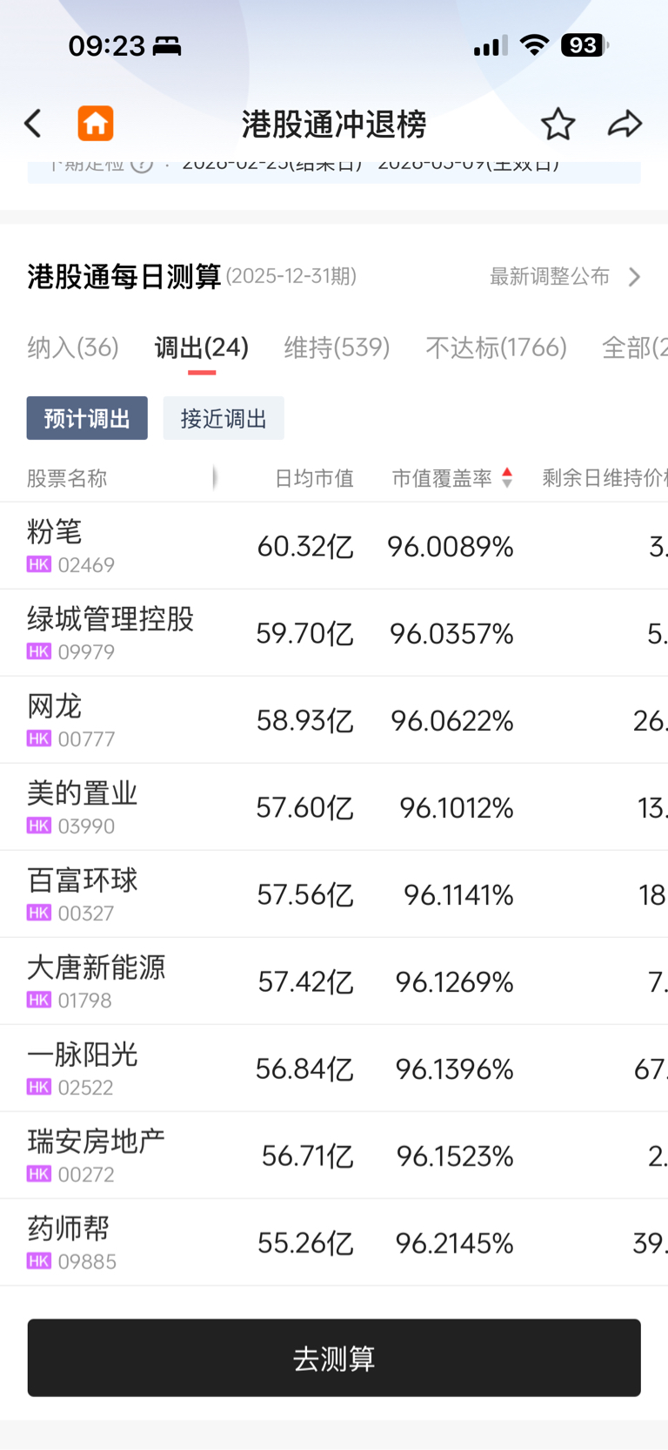The image size is (668, 1450).
Task: Open the 维持(539) tab
Action: (337, 347)
